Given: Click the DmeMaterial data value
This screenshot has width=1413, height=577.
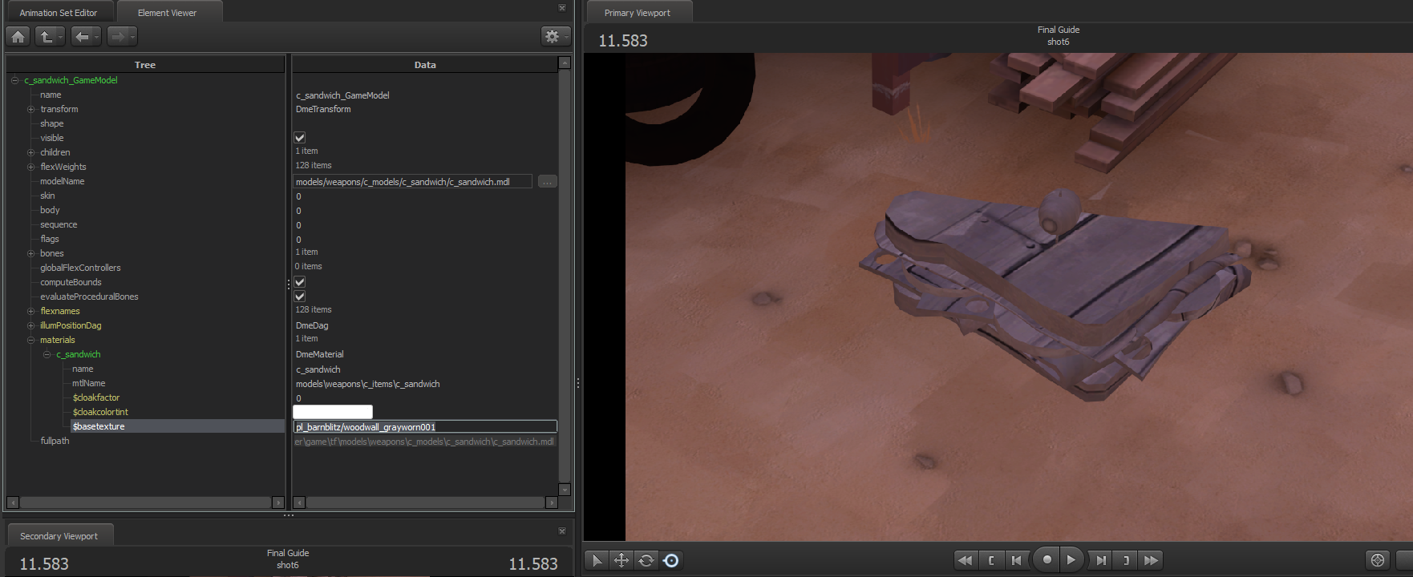Looking at the screenshot, I should coord(320,354).
